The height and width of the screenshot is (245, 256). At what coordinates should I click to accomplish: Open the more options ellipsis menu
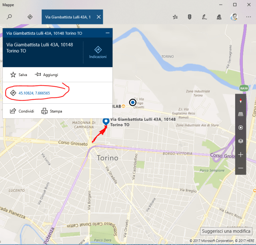point(248,17)
